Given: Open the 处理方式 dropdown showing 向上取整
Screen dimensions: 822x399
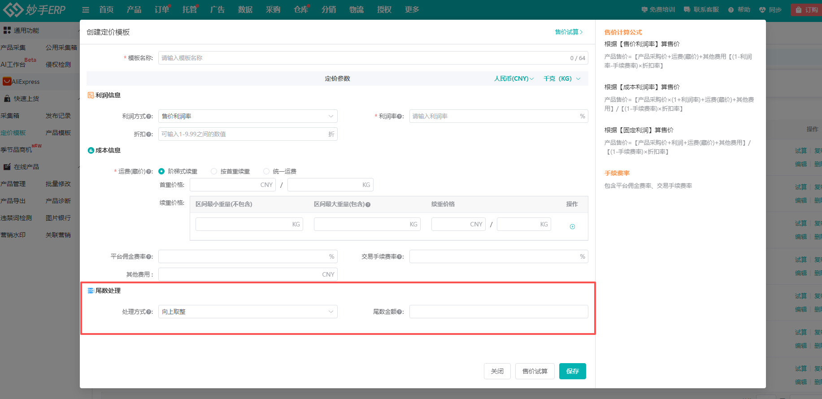Looking at the screenshot, I should pyautogui.click(x=248, y=312).
